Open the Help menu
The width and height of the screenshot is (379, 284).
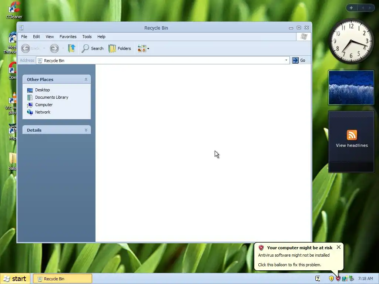pyautogui.click(x=101, y=37)
